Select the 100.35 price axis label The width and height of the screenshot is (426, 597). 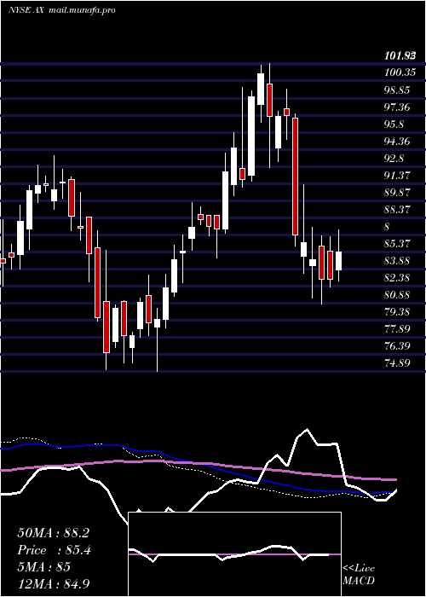(x=400, y=72)
